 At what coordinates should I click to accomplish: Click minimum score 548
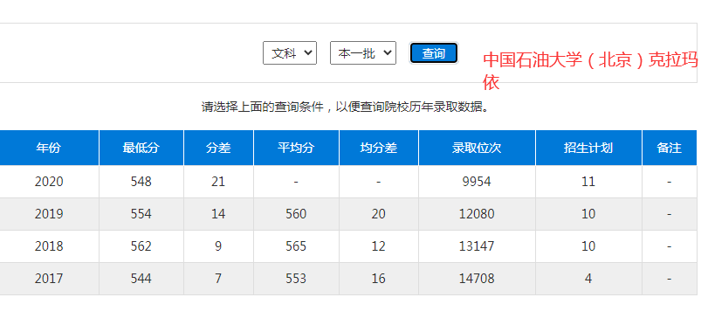(x=141, y=182)
